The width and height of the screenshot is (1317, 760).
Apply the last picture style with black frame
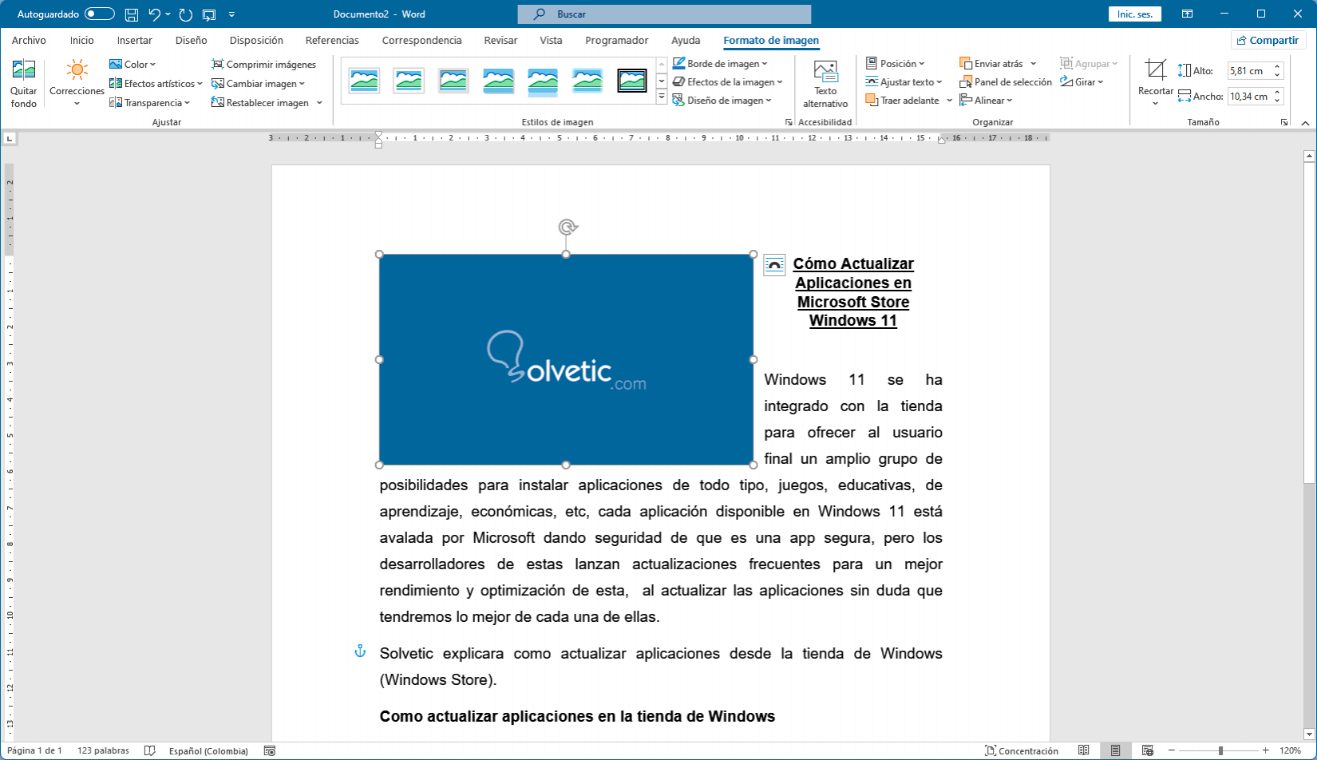click(632, 81)
